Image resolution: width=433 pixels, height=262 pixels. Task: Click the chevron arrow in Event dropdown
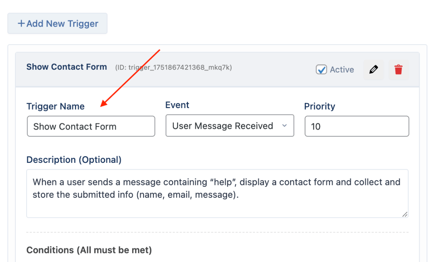point(284,126)
